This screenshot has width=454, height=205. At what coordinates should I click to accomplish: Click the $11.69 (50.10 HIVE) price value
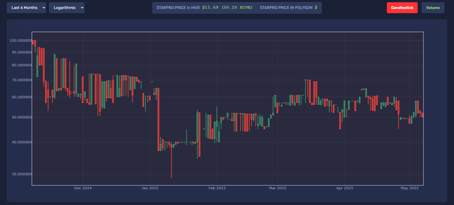click(227, 8)
